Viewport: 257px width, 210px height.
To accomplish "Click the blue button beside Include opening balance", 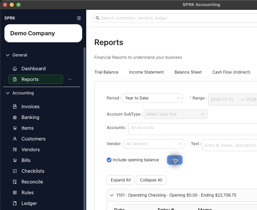I will [x=175, y=160].
